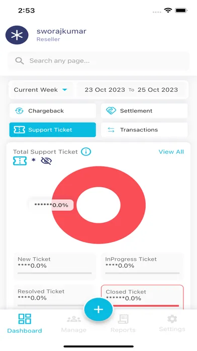Switch to the Manage tab
This screenshot has height=351, width=197.
point(74,324)
